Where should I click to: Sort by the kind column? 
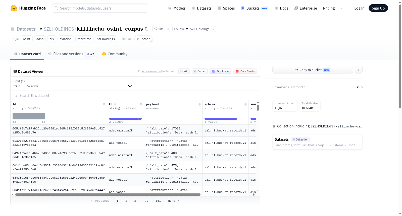[141, 104]
